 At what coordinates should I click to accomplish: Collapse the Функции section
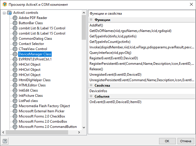coord(91,20)
